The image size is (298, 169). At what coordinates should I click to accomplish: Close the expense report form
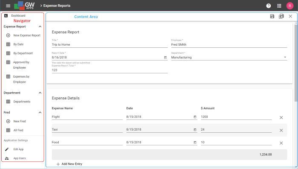pyautogui.click(x=290, y=16)
